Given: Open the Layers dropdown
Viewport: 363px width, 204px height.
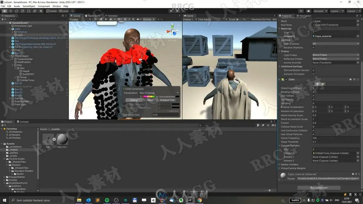Looking at the screenshot, I should (337, 11).
